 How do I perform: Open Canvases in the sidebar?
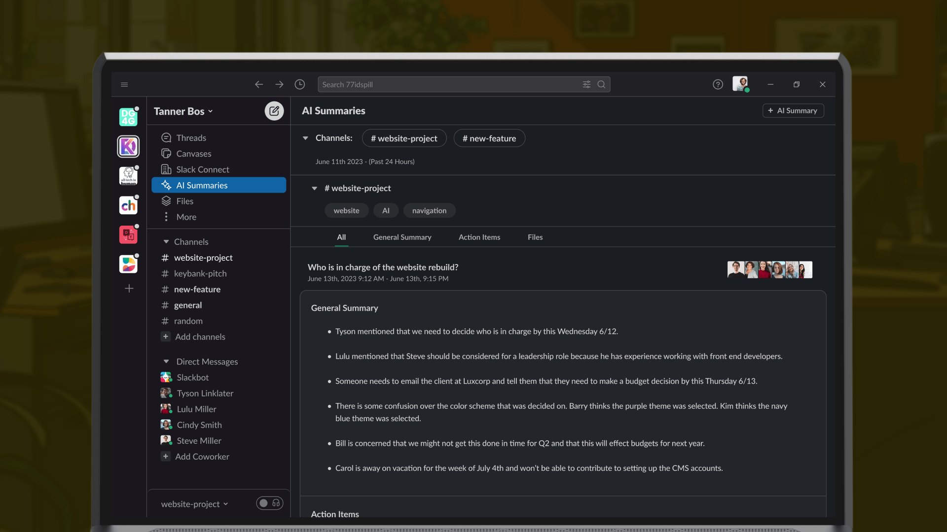click(x=219, y=154)
